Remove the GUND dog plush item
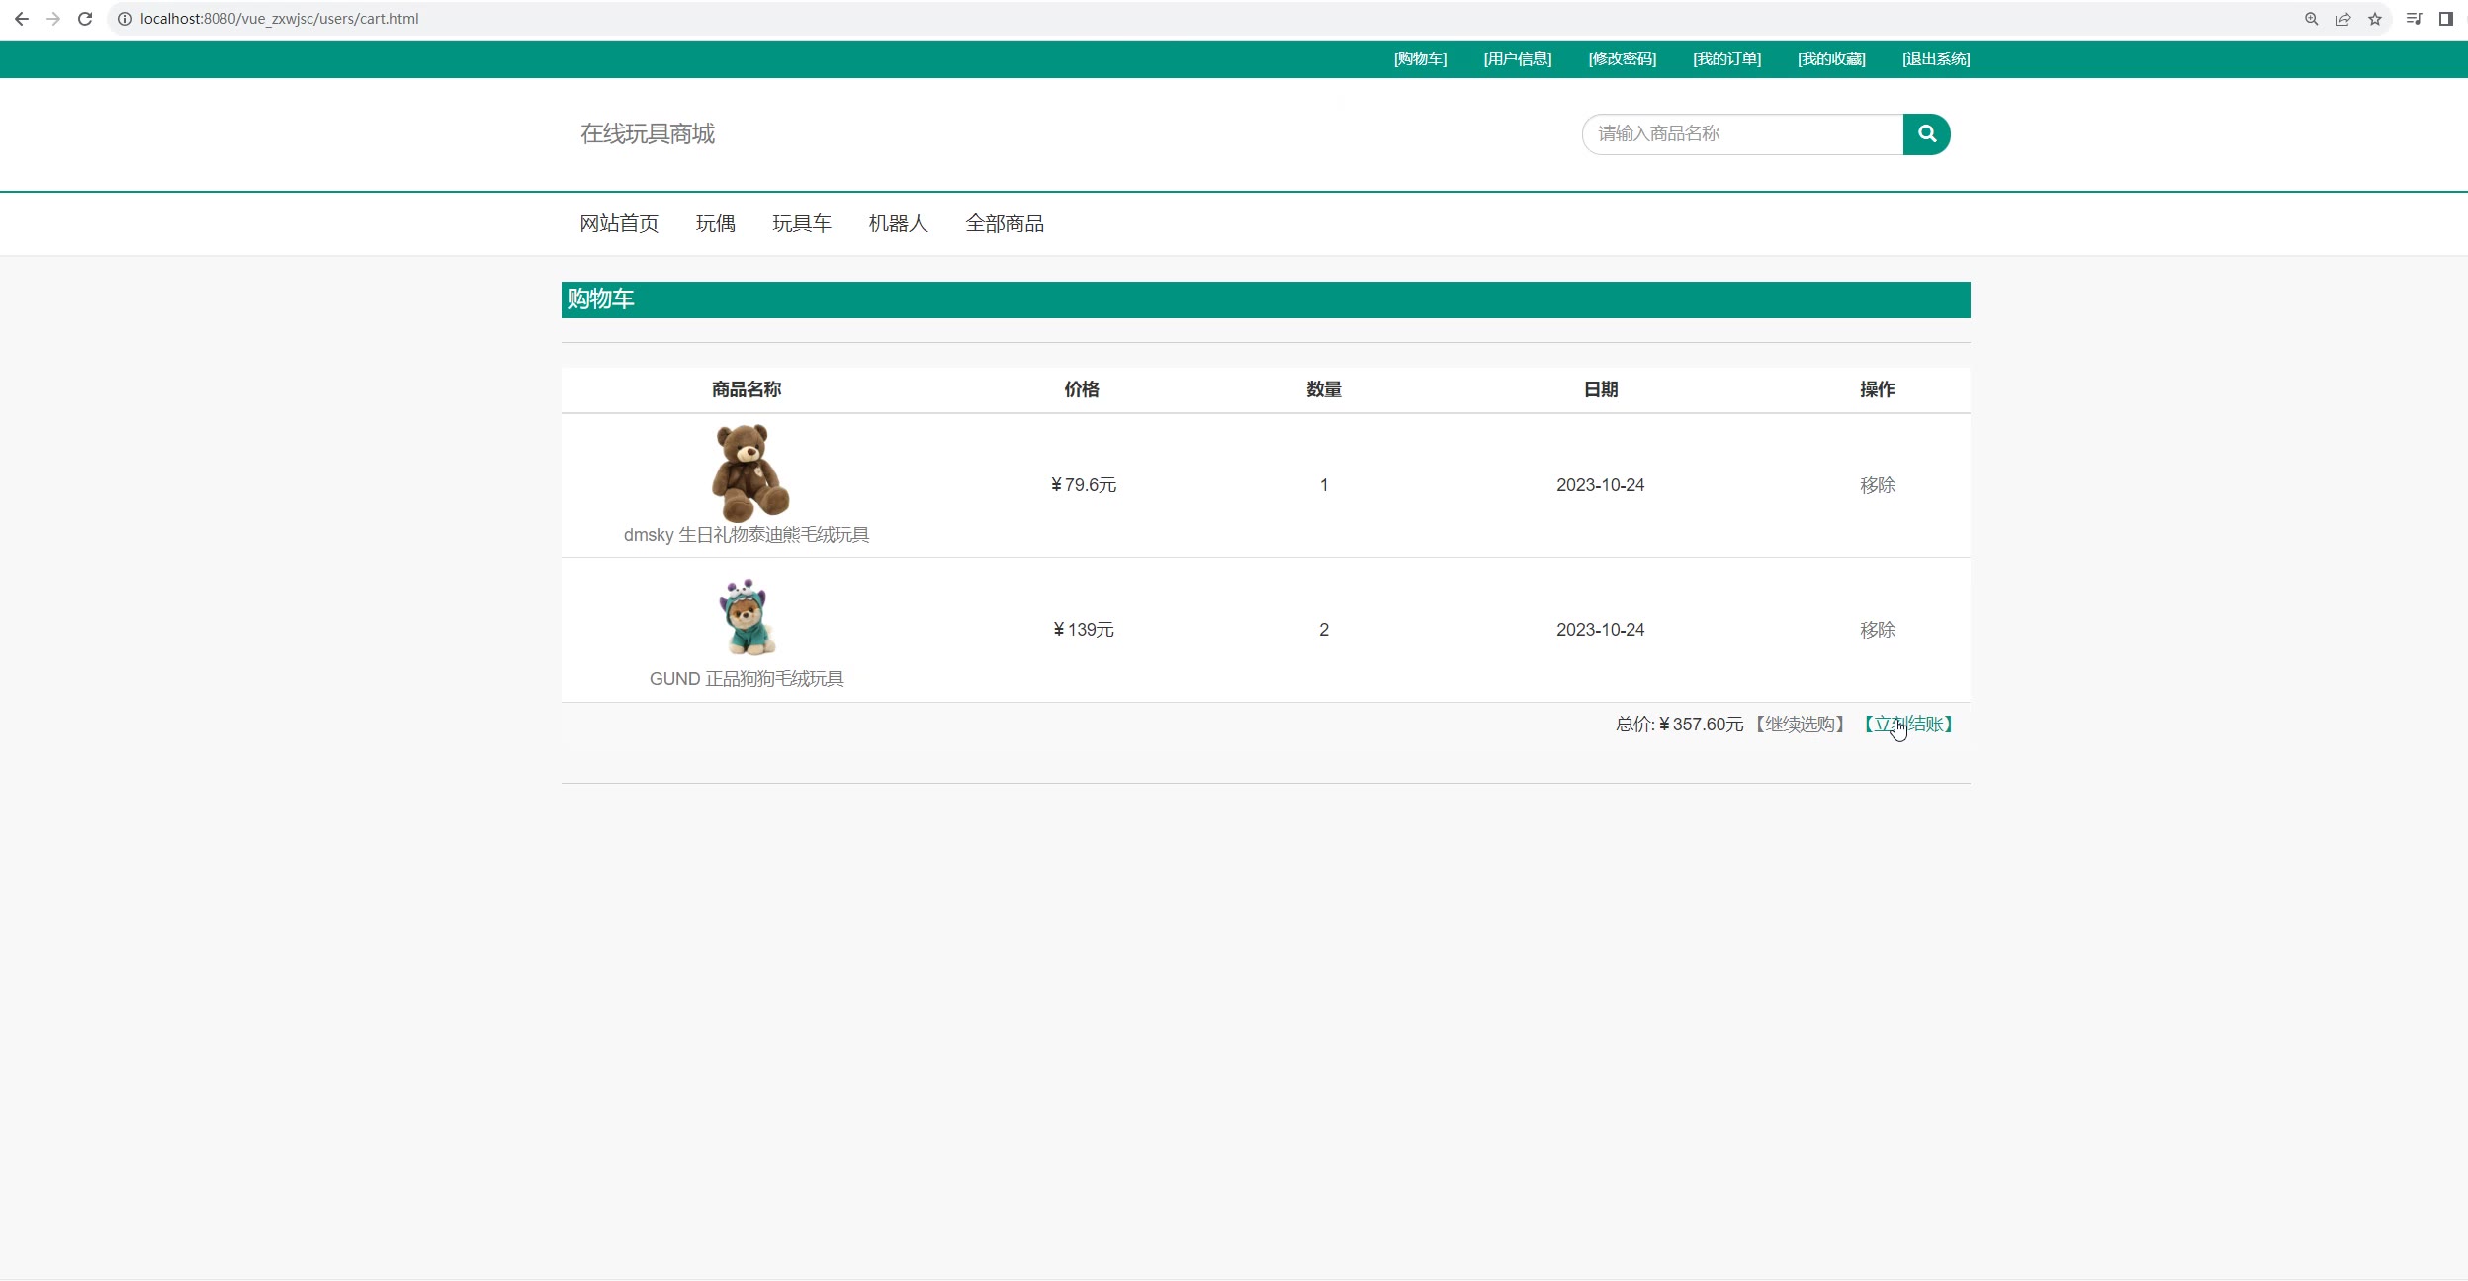Image resolution: width=2468 pixels, height=1281 pixels. (x=1876, y=630)
